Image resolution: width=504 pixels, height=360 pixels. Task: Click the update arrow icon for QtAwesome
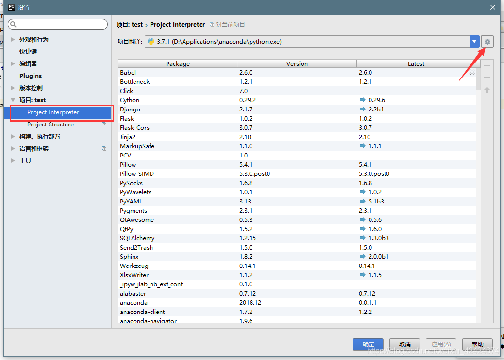(x=363, y=219)
